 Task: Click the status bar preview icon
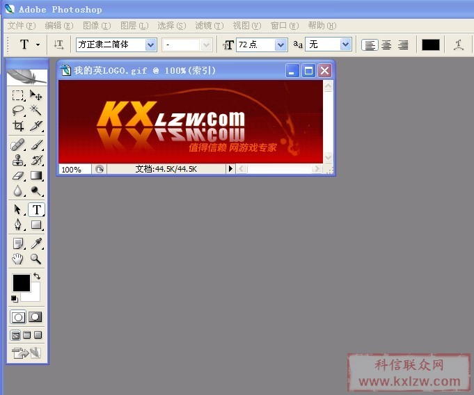[100, 169]
